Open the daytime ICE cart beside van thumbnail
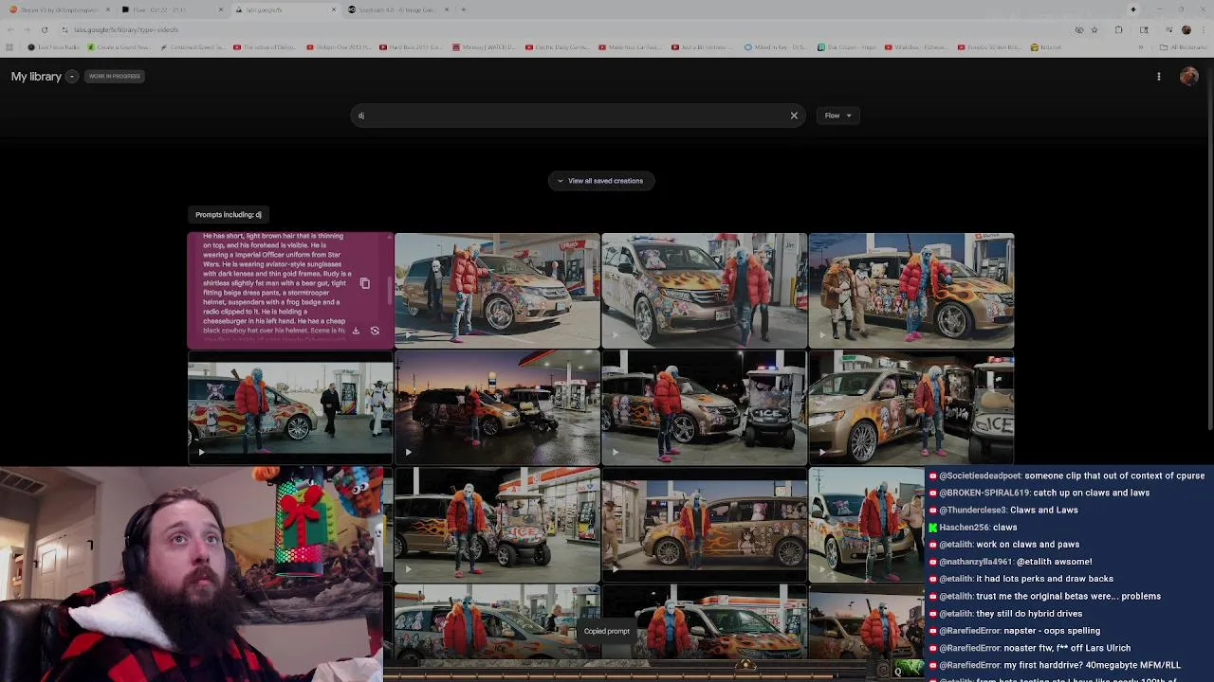The height and width of the screenshot is (682, 1214). 911,408
